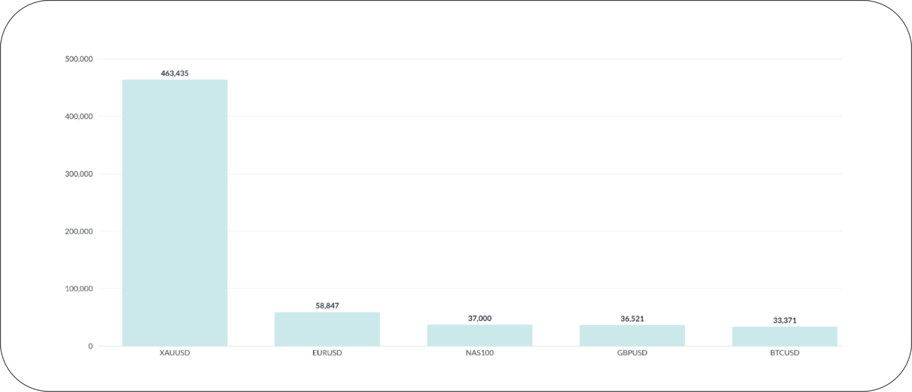
Task: Click the GBPUSD axis label
Action: tap(632, 353)
